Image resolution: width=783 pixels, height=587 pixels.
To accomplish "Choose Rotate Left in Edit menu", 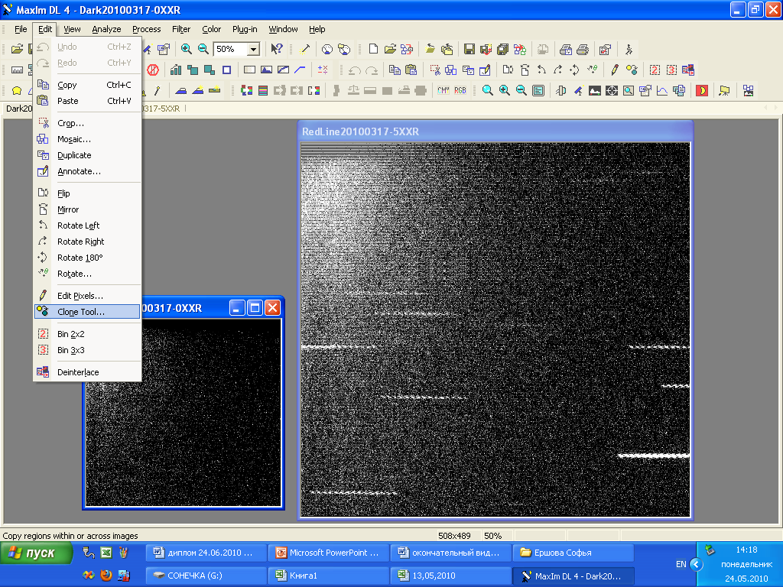I will tap(78, 225).
